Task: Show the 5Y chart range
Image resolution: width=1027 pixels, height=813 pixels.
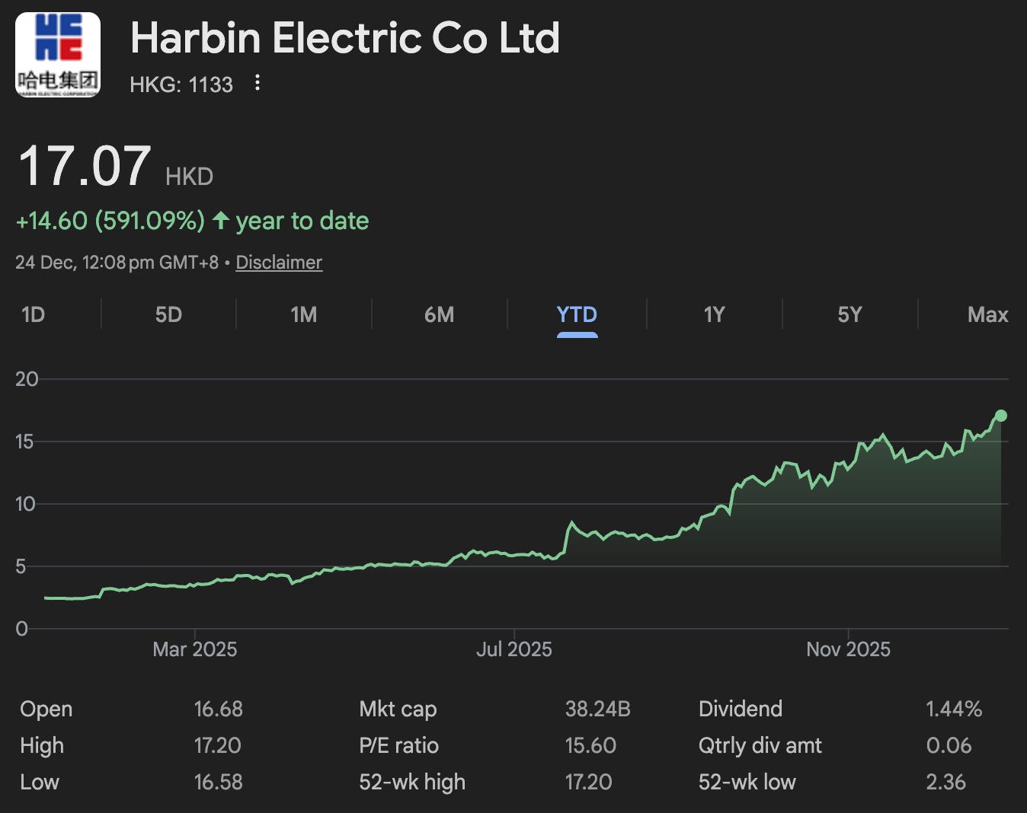Action: 849,314
